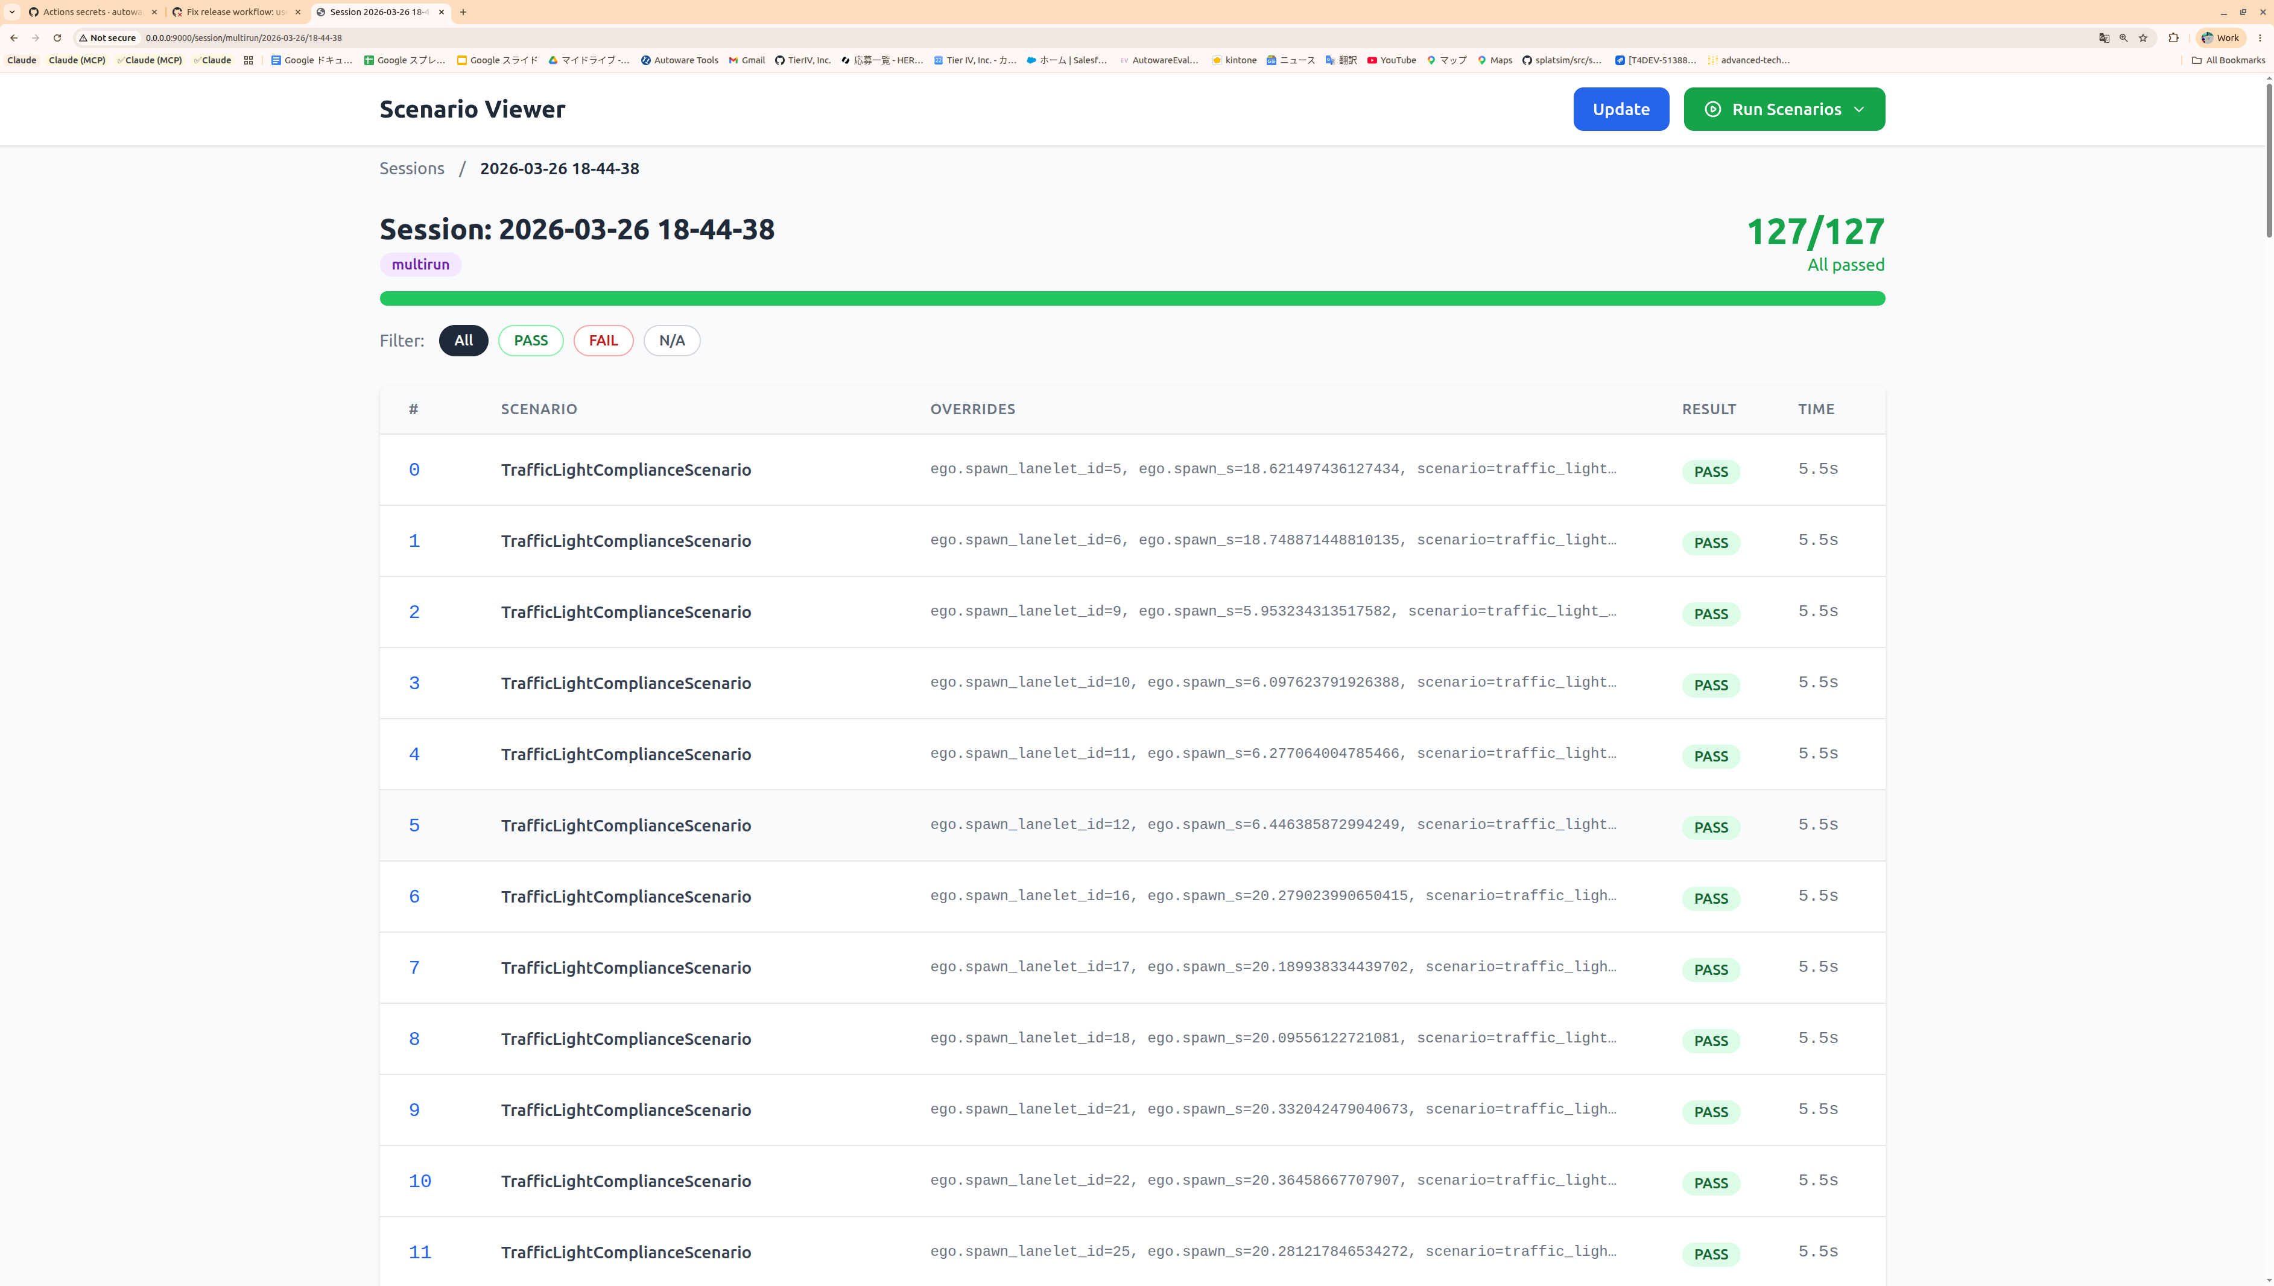Open the tab search dropdown arrow
The height and width of the screenshot is (1286, 2274).
click(13, 13)
